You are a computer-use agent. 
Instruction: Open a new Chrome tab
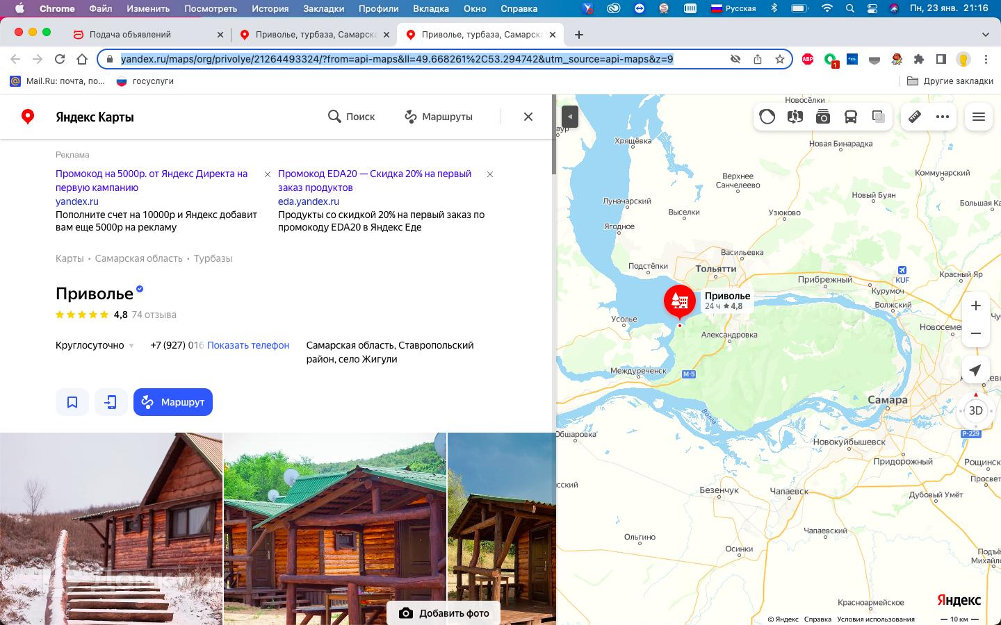[579, 35]
